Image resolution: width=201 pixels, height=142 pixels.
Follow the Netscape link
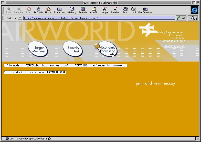tap(178, 38)
